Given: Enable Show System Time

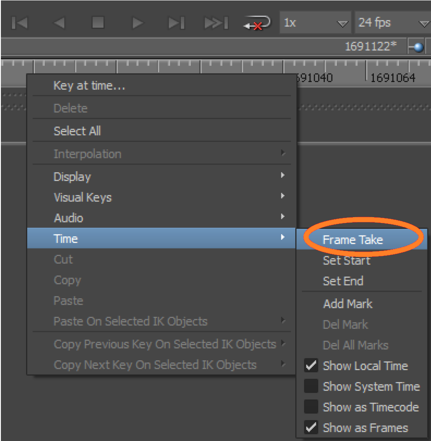Looking at the screenshot, I should click(371, 386).
